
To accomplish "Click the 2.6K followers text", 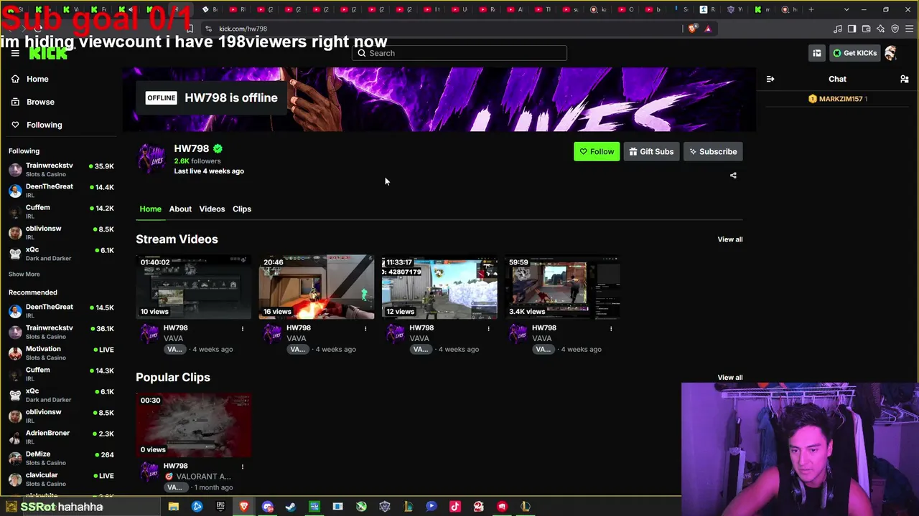I will pos(197,161).
